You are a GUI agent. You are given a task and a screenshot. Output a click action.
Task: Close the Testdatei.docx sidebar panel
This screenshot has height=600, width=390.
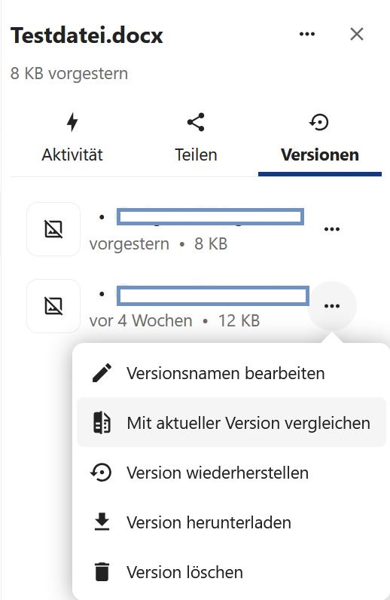[357, 34]
